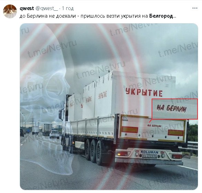This screenshot has height=193, width=202.
Task: Click the post text about Берлин
Action: coord(98,16)
